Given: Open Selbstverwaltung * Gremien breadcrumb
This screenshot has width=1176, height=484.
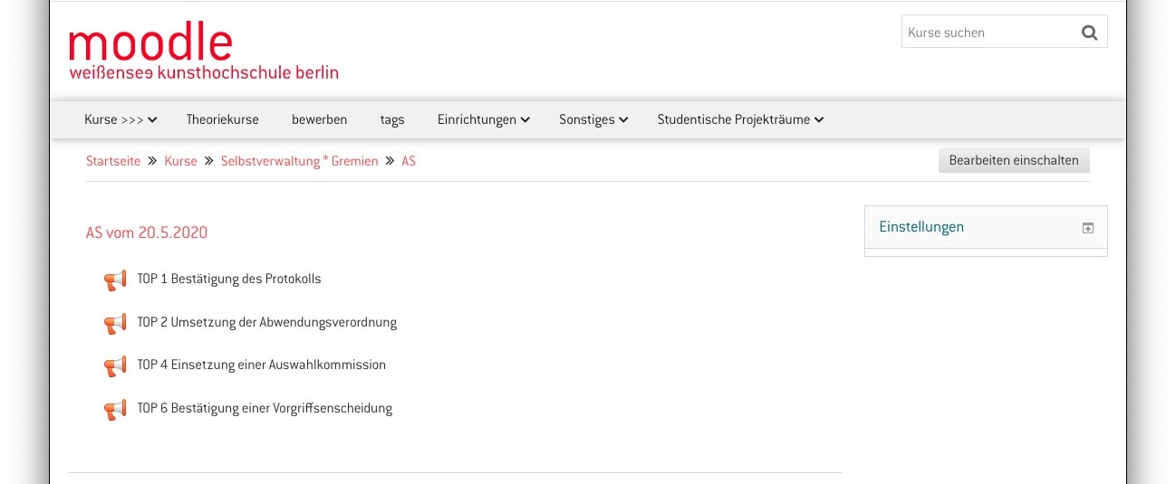Looking at the screenshot, I should point(300,161).
